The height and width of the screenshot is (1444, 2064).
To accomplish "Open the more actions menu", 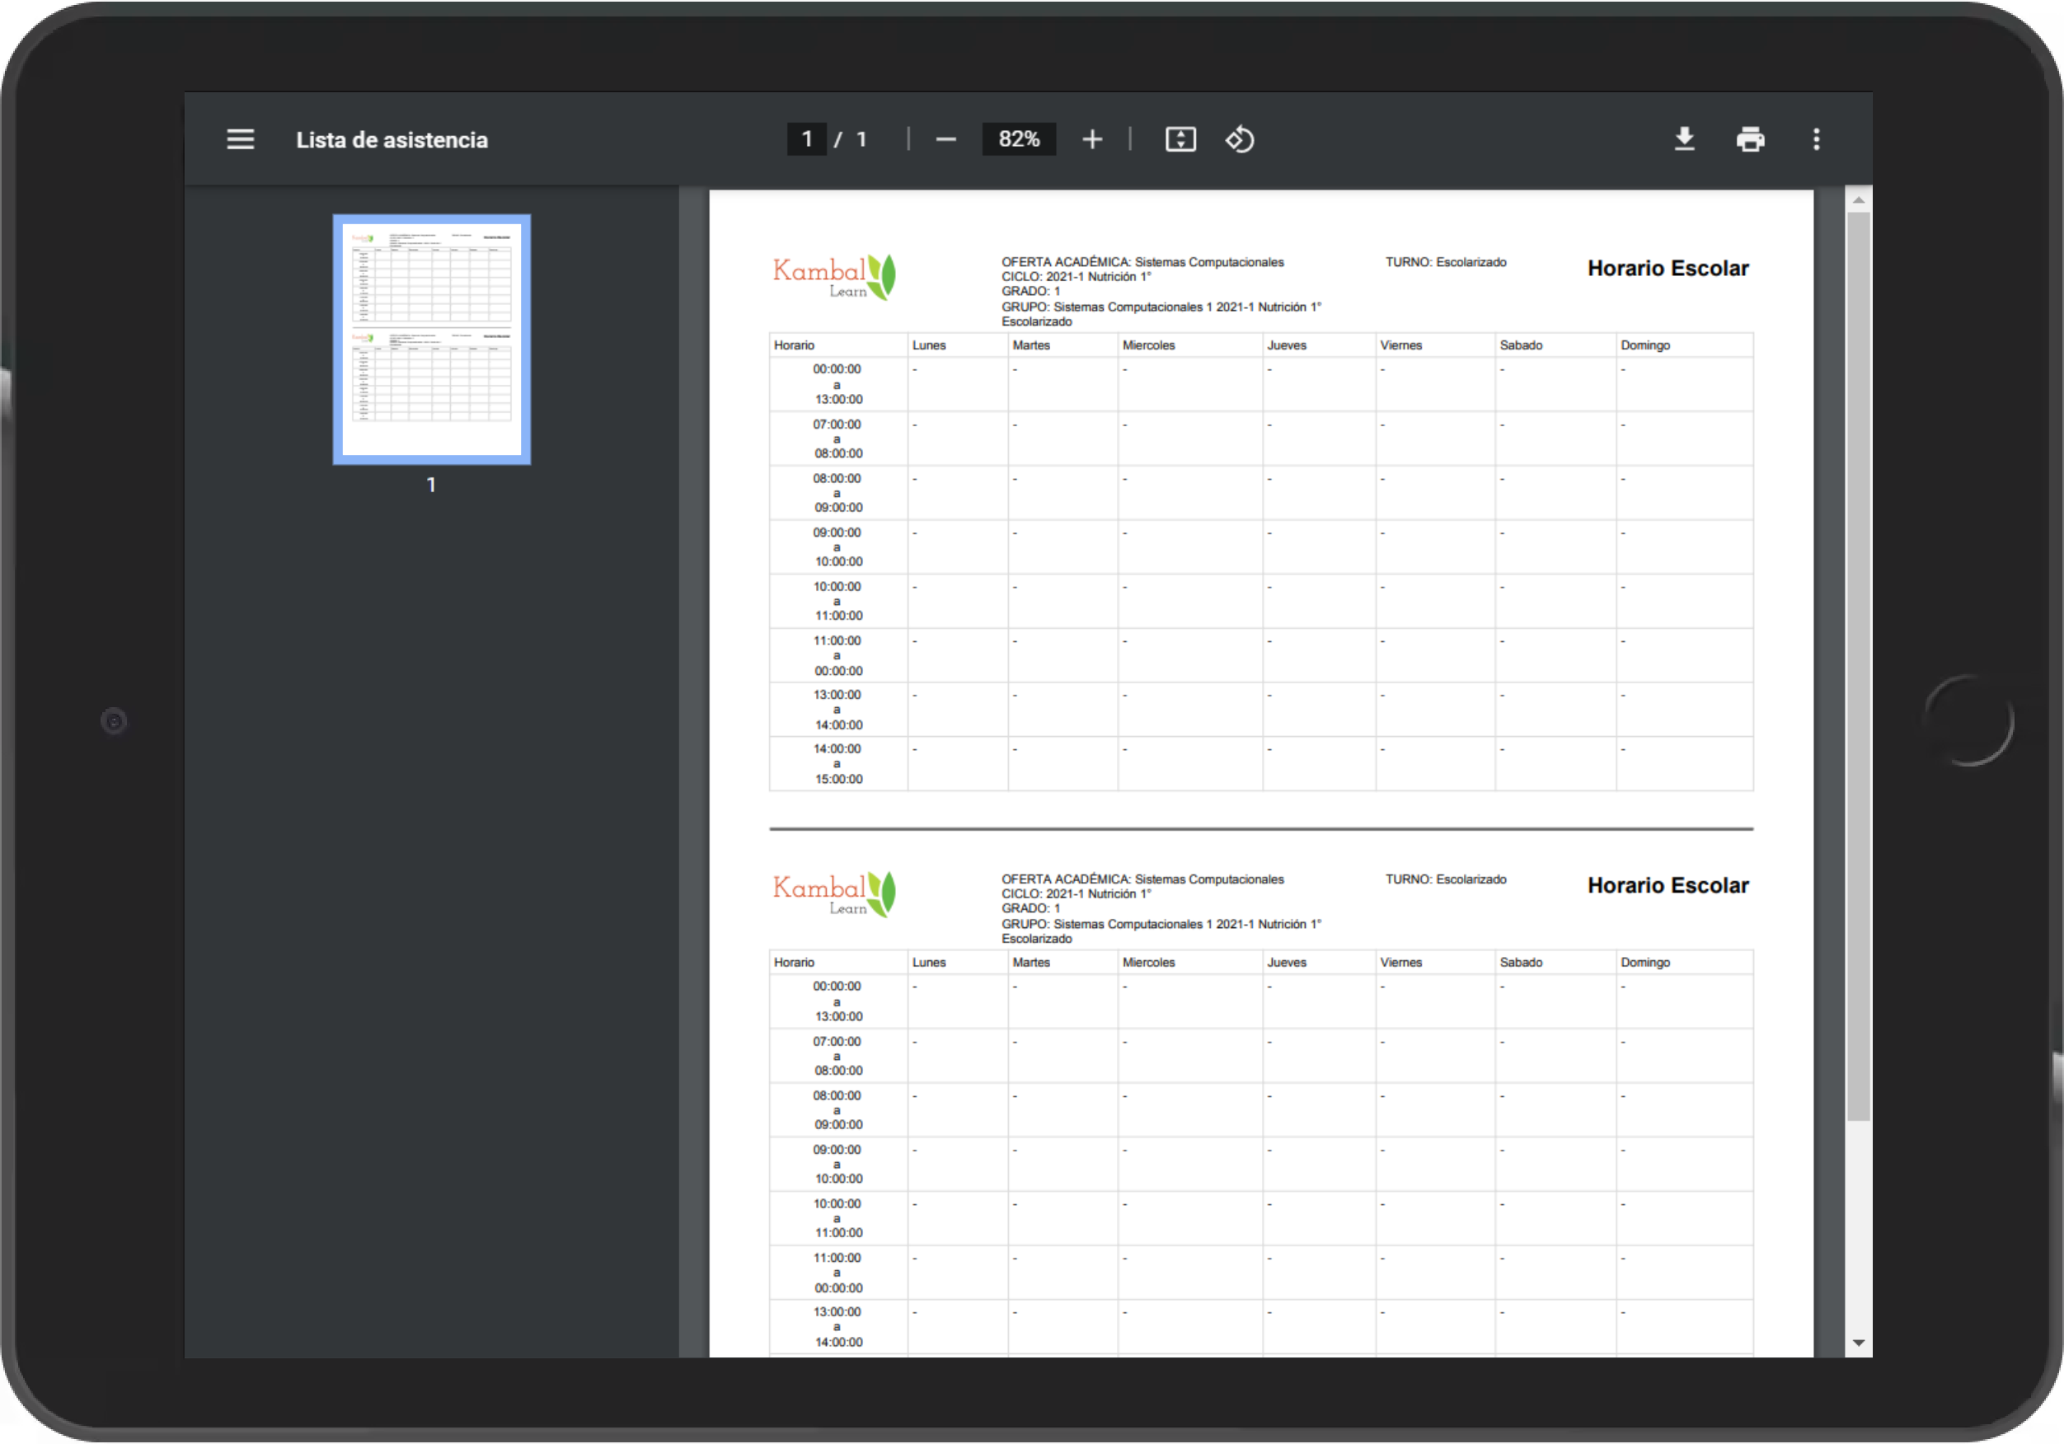I will (1817, 139).
